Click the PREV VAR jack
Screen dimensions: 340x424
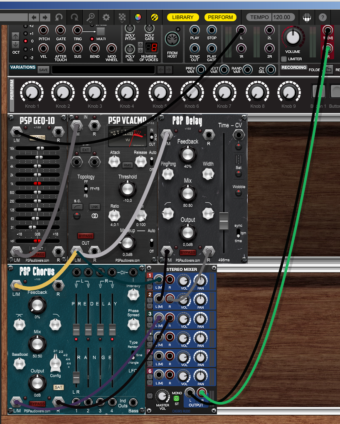point(201,70)
